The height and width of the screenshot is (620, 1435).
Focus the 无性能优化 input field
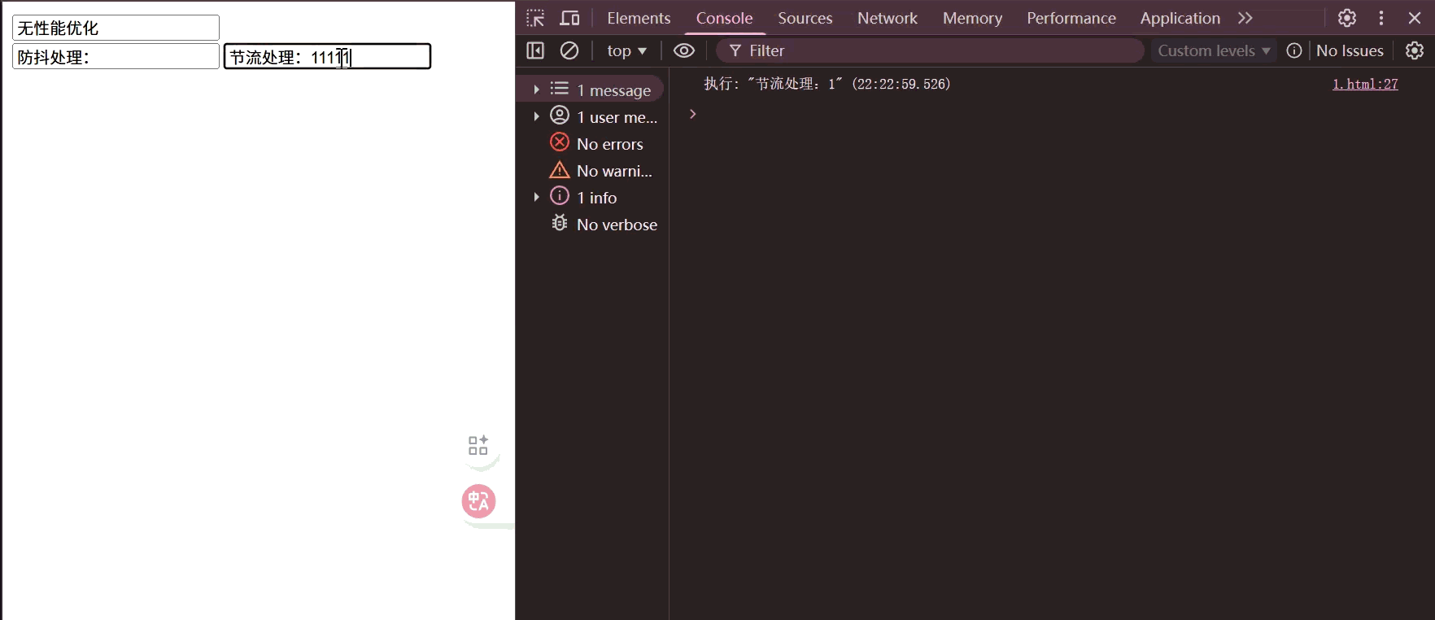116,28
